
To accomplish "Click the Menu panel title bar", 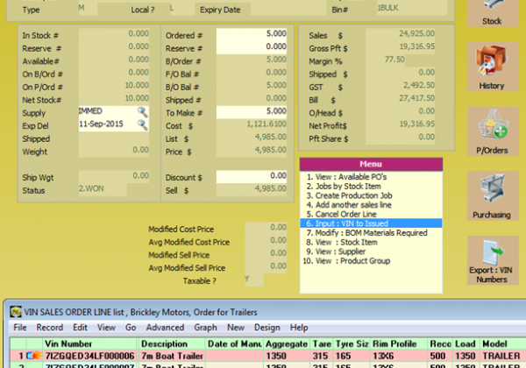I will pyautogui.click(x=371, y=164).
